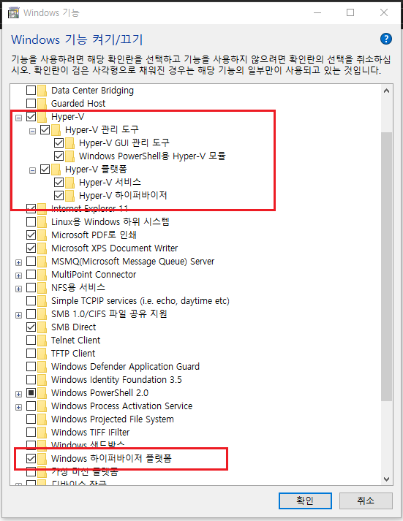The image size is (403, 521).
Task: Expand the NFS용 서비스 node
Action: coord(18,289)
